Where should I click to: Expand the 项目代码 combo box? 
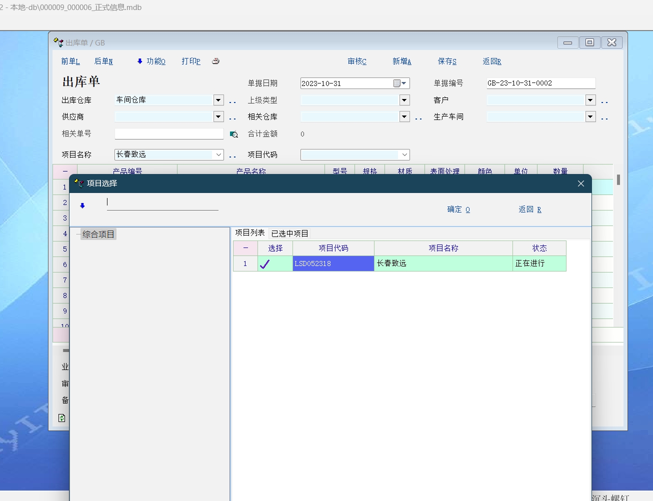pyautogui.click(x=404, y=155)
